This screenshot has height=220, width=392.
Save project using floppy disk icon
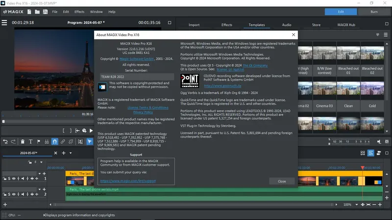45,12
